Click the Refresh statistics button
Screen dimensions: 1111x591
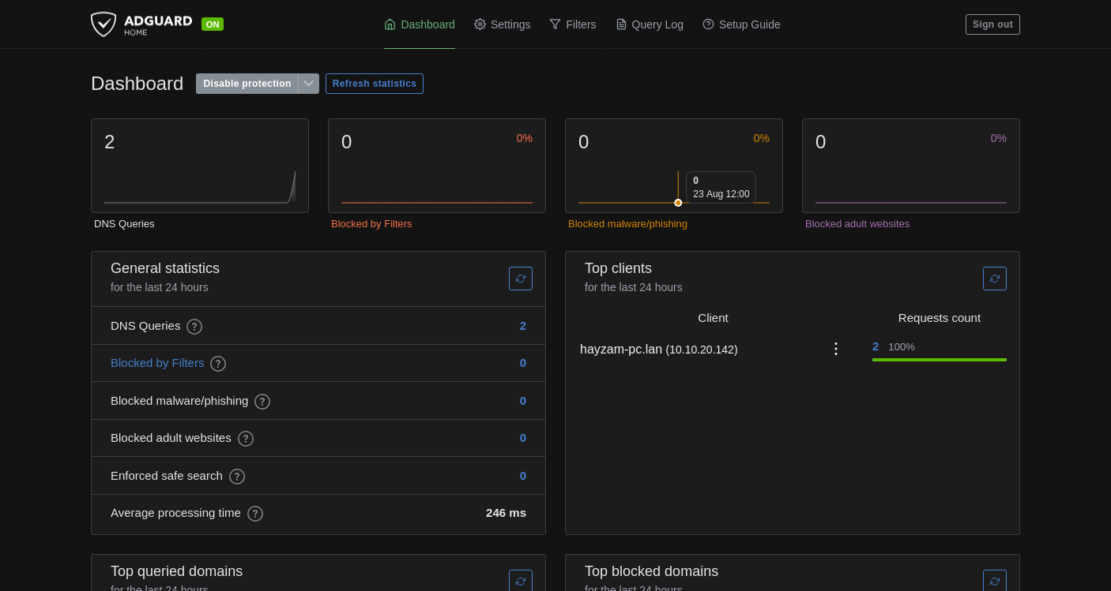tap(375, 84)
